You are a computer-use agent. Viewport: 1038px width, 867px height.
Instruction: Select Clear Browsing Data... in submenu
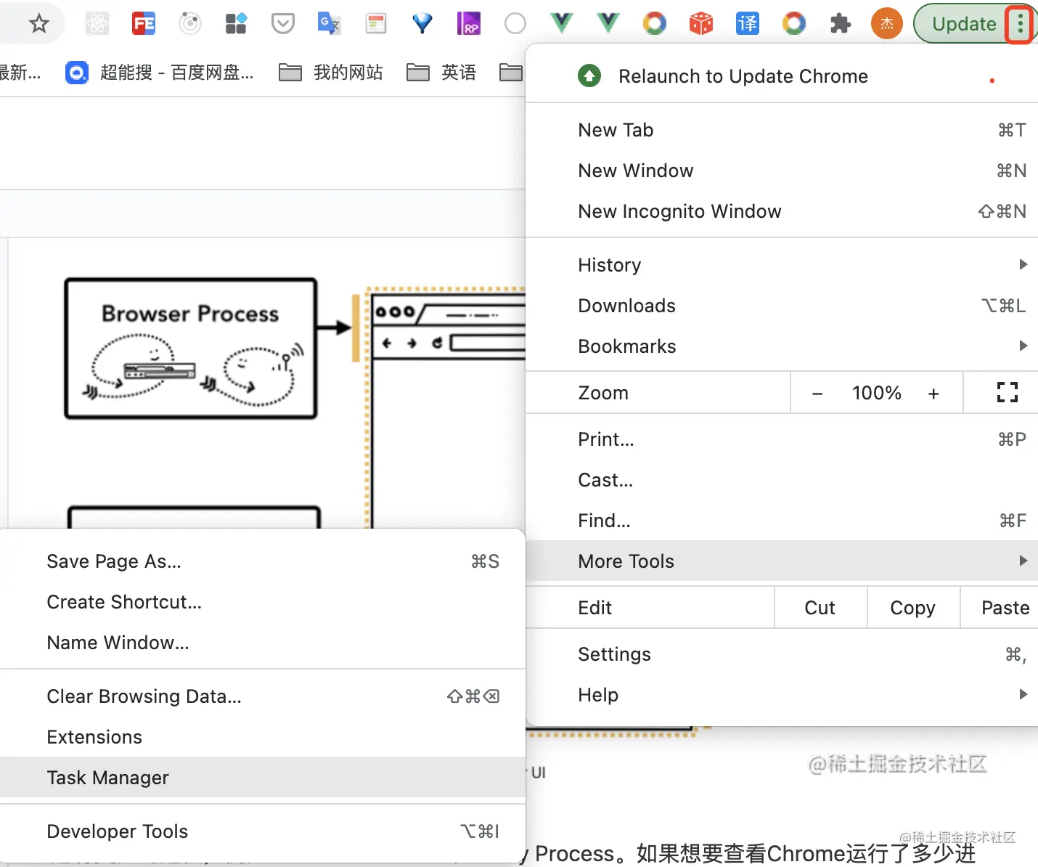click(262, 696)
